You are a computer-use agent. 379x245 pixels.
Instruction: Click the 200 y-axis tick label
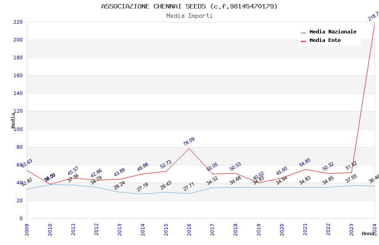18,40
